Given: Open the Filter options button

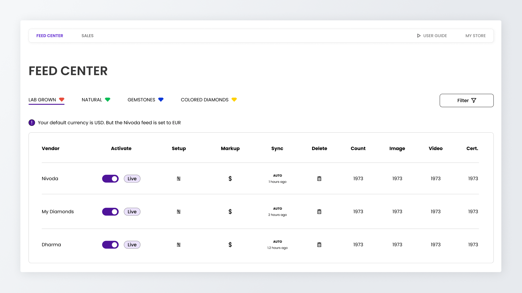Looking at the screenshot, I should 466,100.
